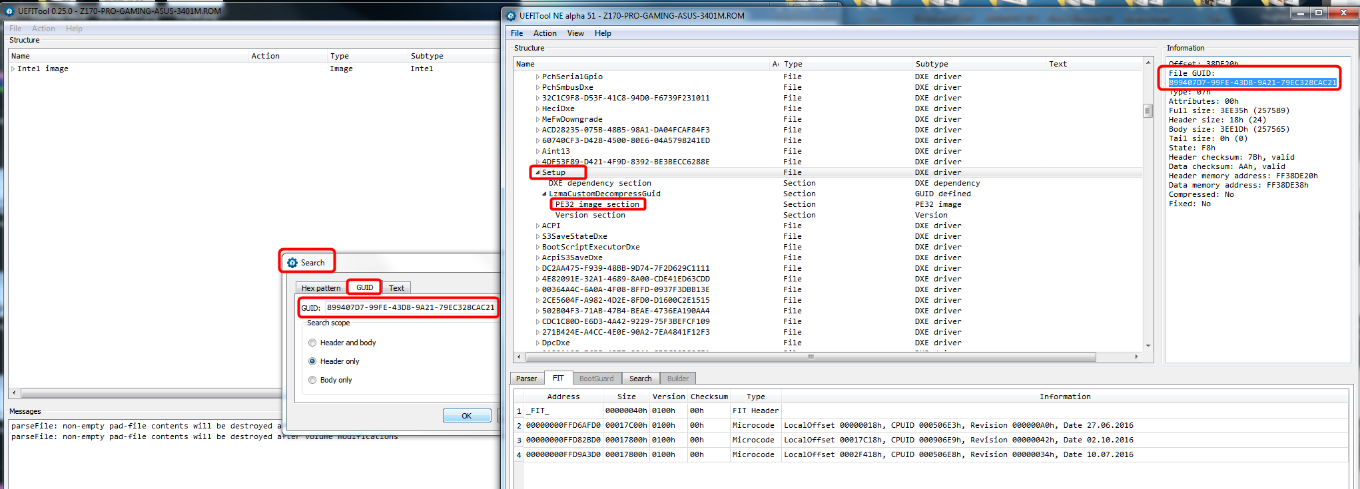
Task: Minimize the UEFITool NE window
Action: pyautogui.click(x=1301, y=13)
